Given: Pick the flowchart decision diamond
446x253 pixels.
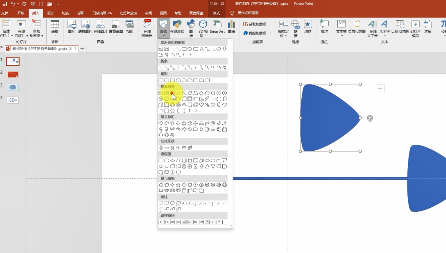Looking at the screenshot, I should pyautogui.click(x=172, y=160).
